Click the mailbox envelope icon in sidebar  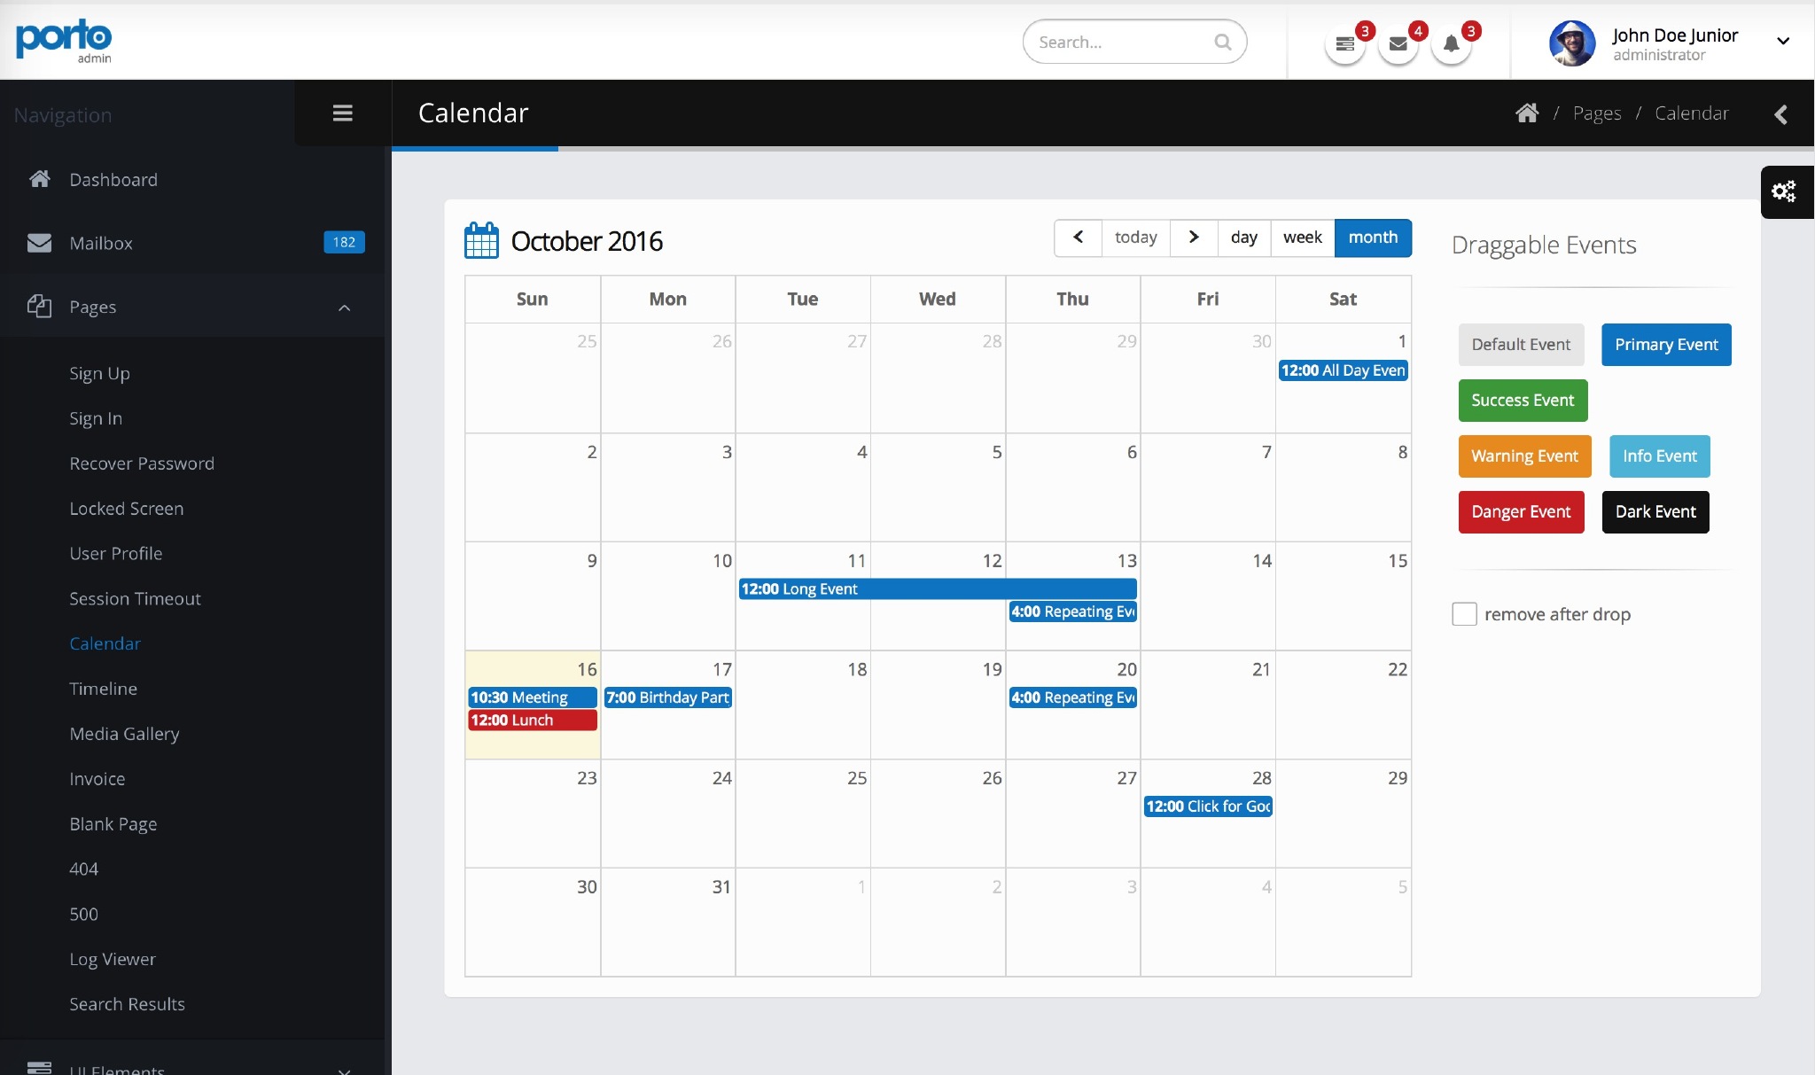point(38,240)
